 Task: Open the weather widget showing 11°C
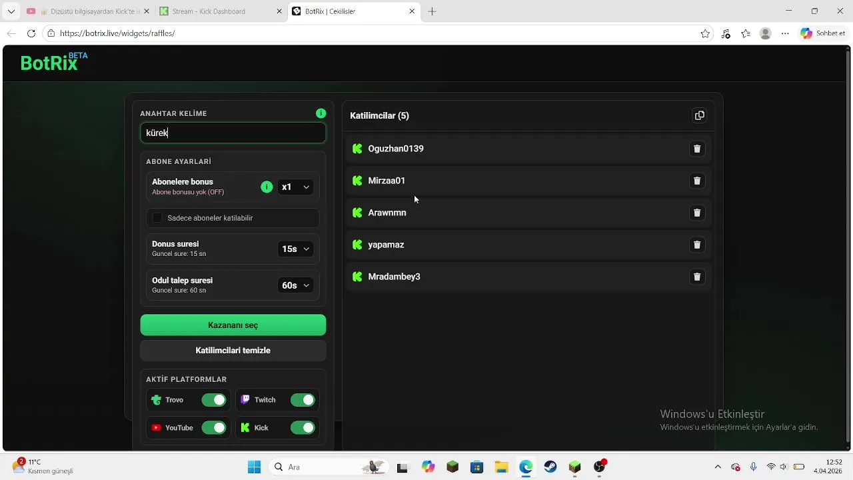(43, 467)
